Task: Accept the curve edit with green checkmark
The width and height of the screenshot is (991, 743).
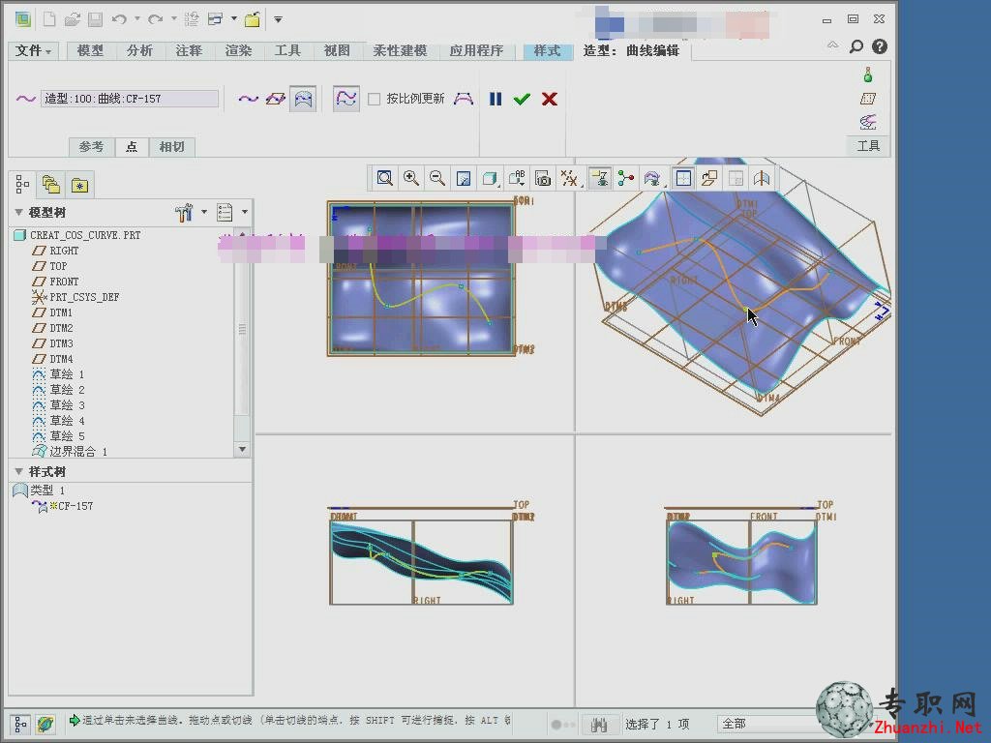Action: (x=522, y=99)
